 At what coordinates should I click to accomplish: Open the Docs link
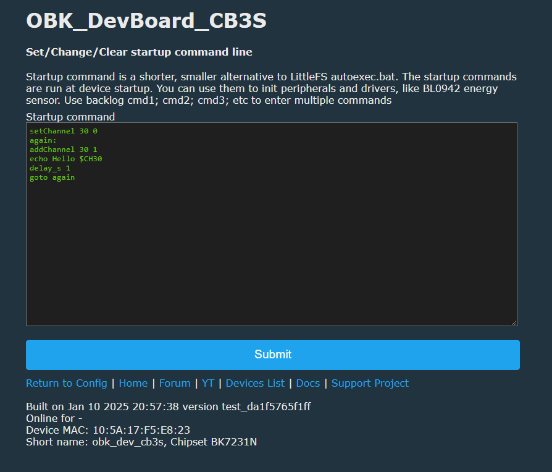pos(308,383)
